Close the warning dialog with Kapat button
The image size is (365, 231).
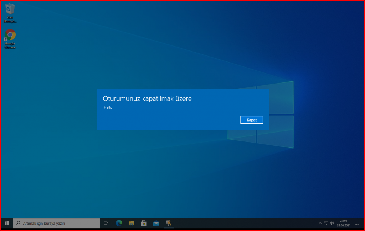(252, 120)
